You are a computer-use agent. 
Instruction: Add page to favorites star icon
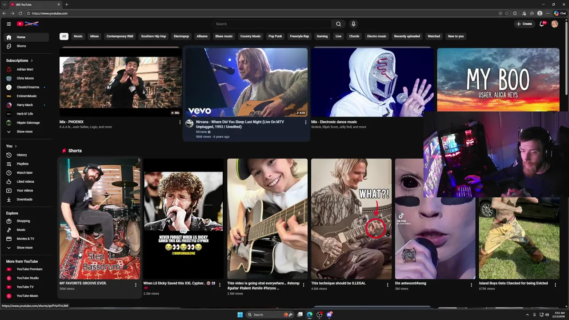[x=507, y=13]
